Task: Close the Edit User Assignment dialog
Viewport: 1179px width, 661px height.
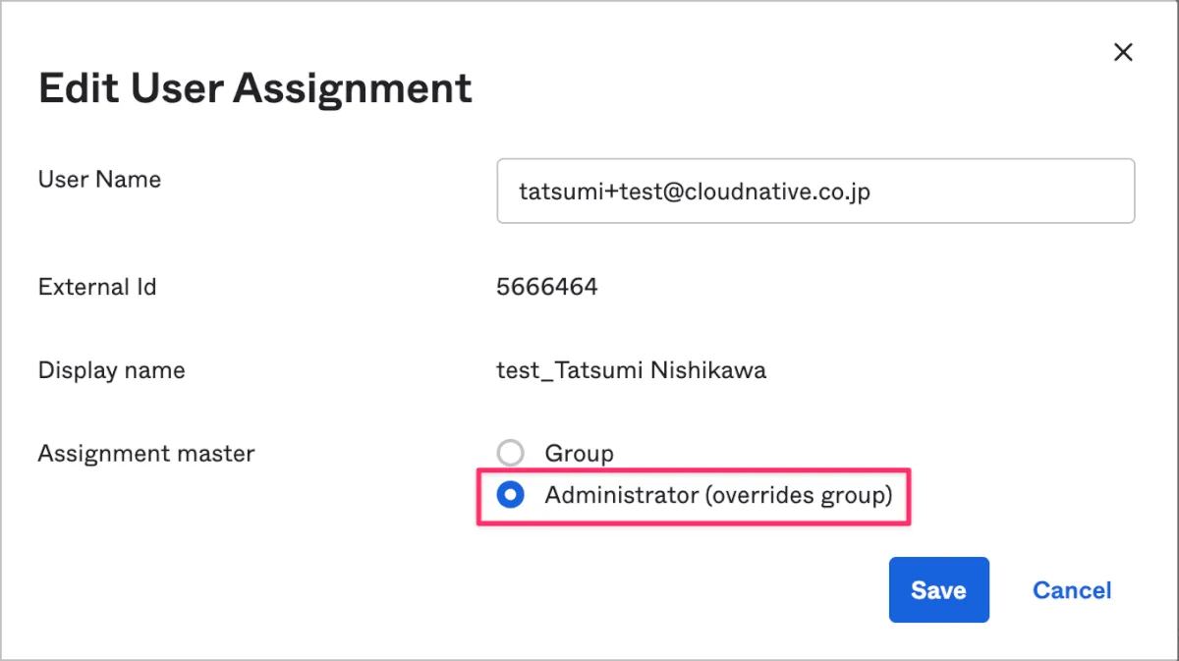Action: pyautogui.click(x=1123, y=53)
